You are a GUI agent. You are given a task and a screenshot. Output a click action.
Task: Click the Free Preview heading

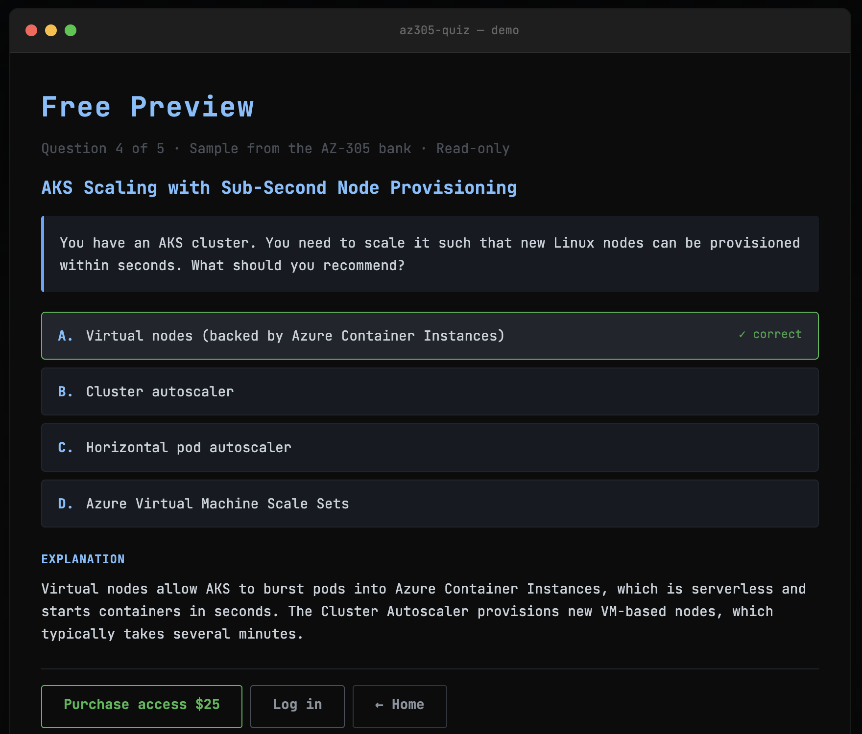tap(147, 107)
